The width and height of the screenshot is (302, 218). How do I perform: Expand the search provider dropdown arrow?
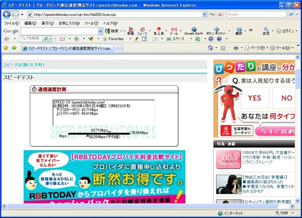pos(297,14)
